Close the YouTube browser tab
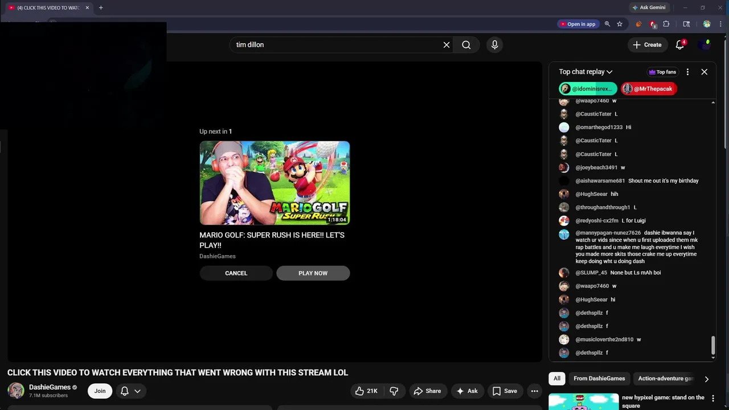 pos(87,7)
